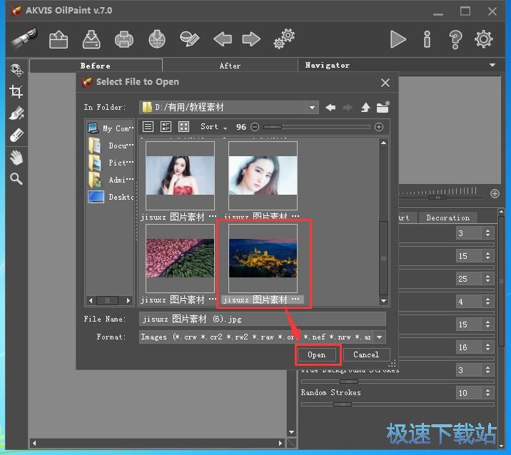Go up one folder level in dialog
This screenshot has width=511, height=455.
365,108
